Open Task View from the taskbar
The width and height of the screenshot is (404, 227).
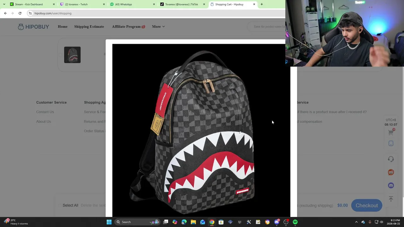pyautogui.click(x=166, y=222)
